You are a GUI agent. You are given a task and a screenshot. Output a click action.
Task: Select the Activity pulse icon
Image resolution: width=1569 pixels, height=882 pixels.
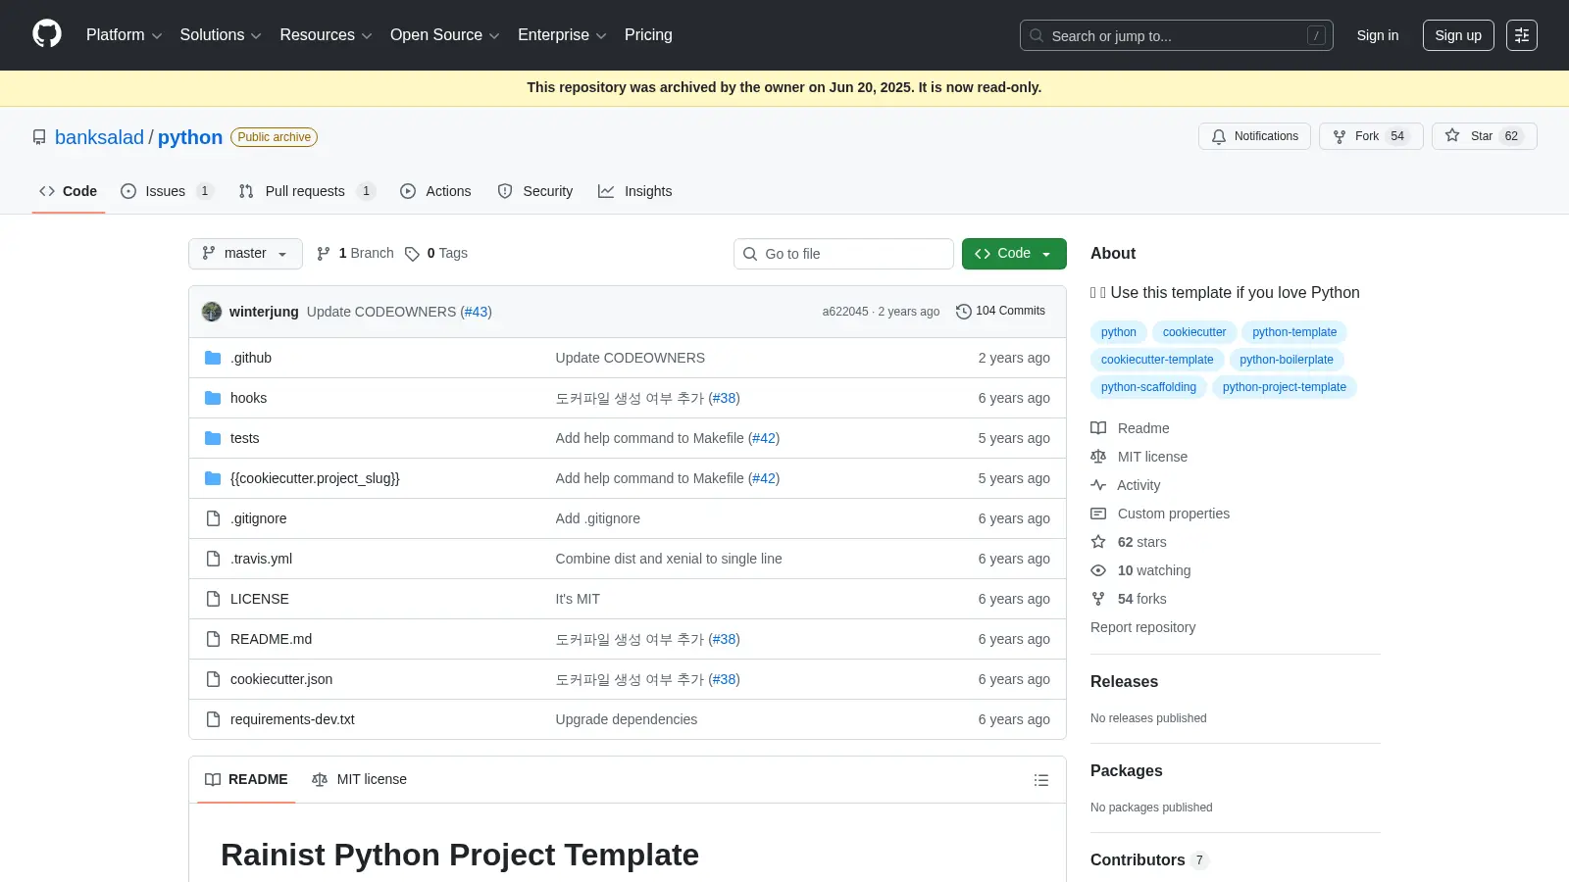coord(1098,485)
